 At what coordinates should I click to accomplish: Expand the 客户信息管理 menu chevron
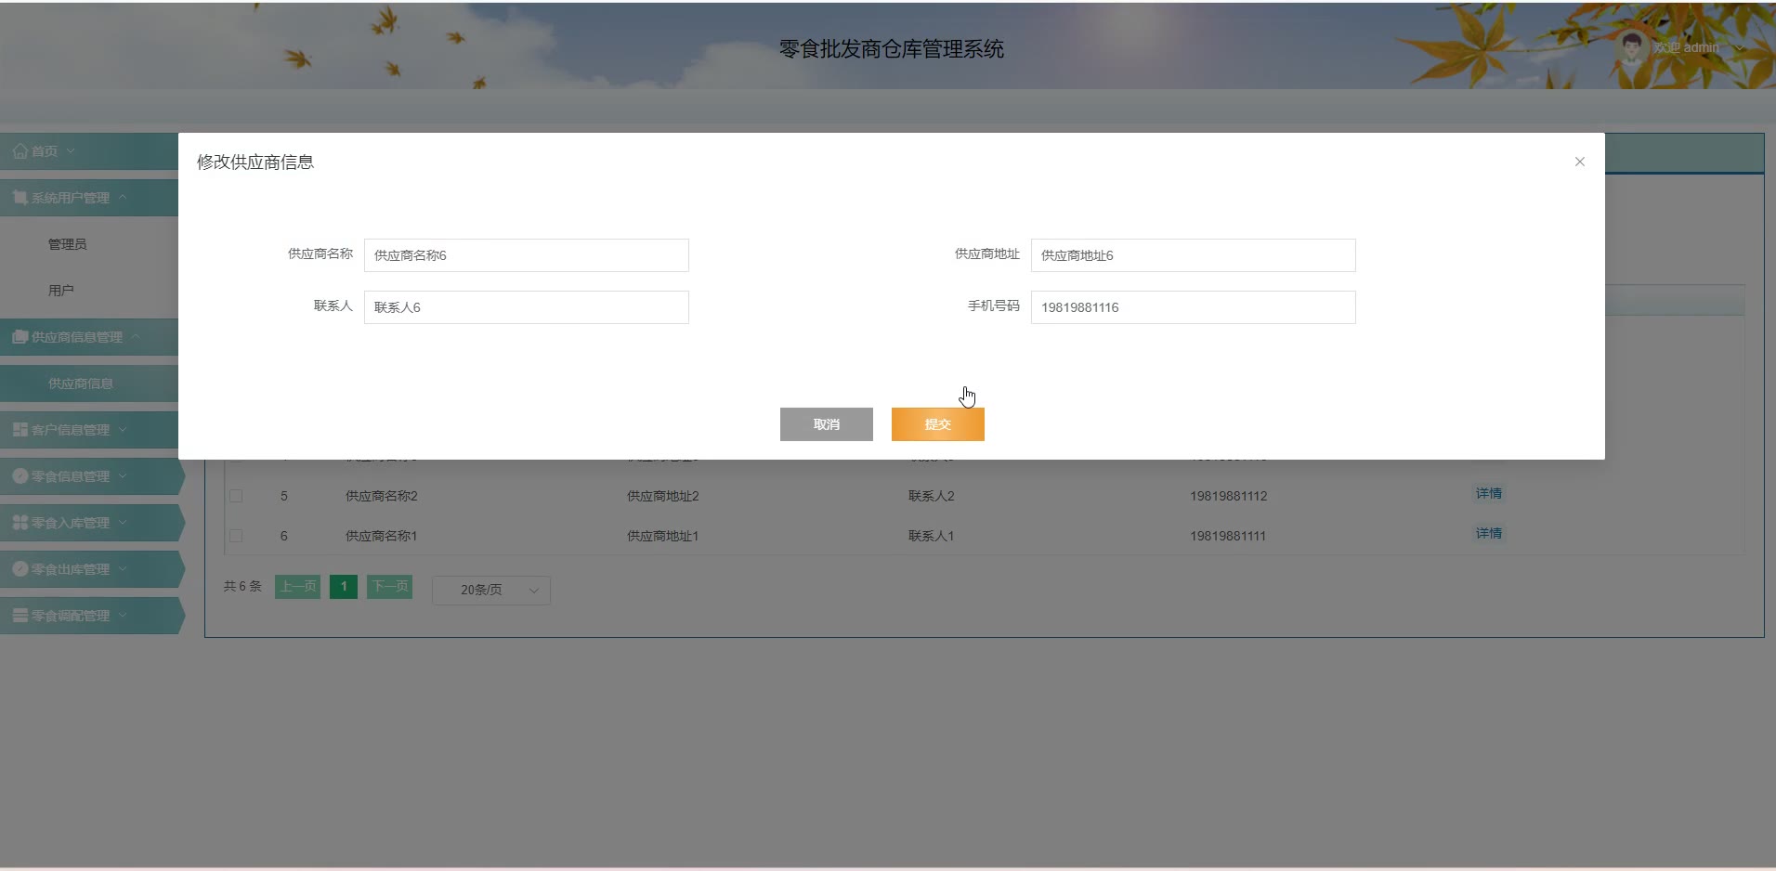(x=123, y=430)
